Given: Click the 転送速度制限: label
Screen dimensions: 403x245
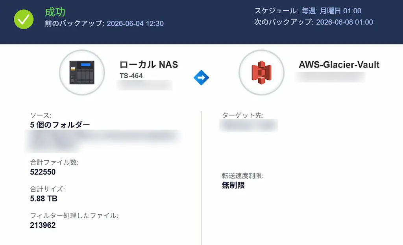Looking at the screenshot, I should click(242, 176).
